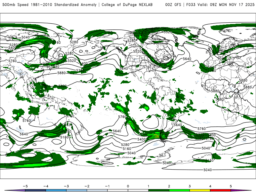Click the light blue -3-to-(-2) colorbar segment
The height and width of the screenshot is (192, 256).
[x=76, y=190]
